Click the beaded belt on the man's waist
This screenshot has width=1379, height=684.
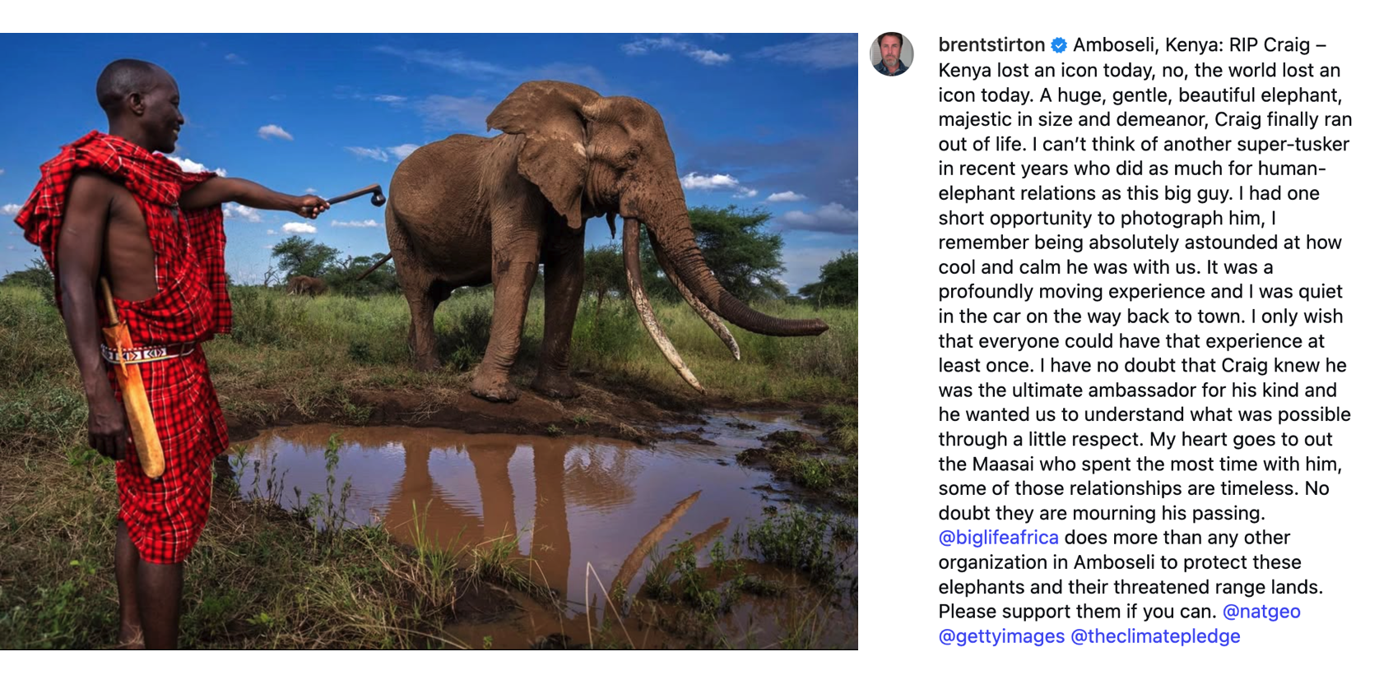pyautogui.click(x=144, y=354)
